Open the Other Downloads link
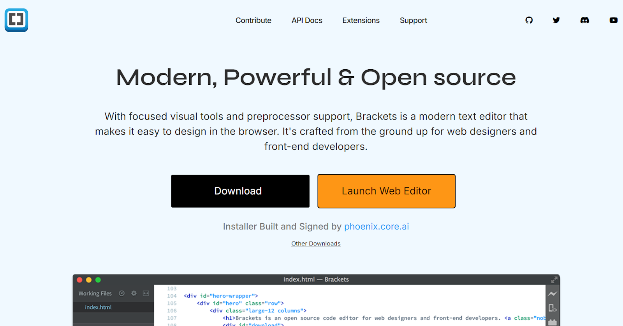The height and width of the screenshot is (326, 623). pos(316,244)
